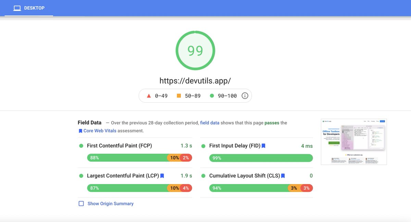Click the FID 99% green distribution bar
Viewport: 411px width, 222px height.
261,158
